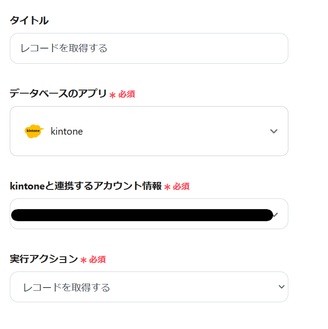
Task: Click the kintone cloud logo icon
Action: point(33,131)
